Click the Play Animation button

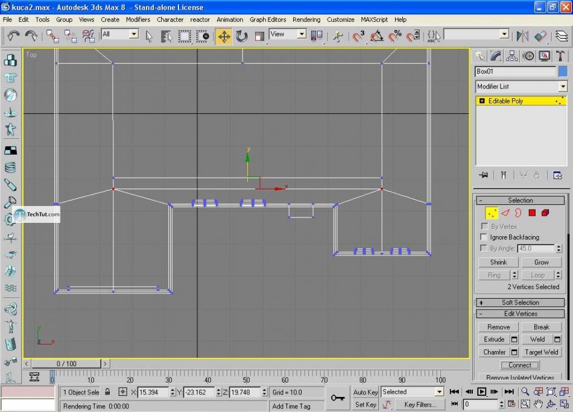(482, 392)
